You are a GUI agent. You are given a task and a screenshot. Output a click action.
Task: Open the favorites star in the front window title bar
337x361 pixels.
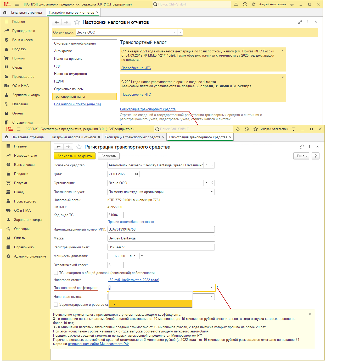256,129
